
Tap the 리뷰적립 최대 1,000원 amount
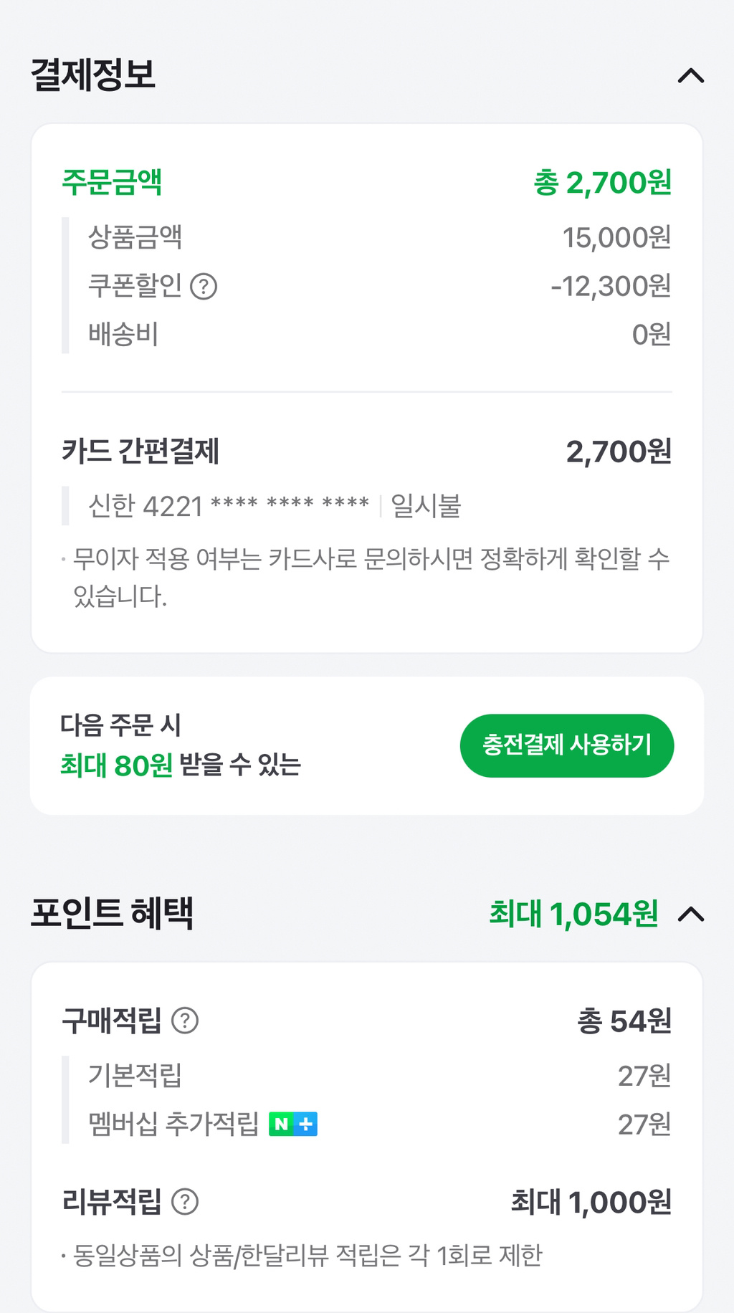coord(591,1202)
